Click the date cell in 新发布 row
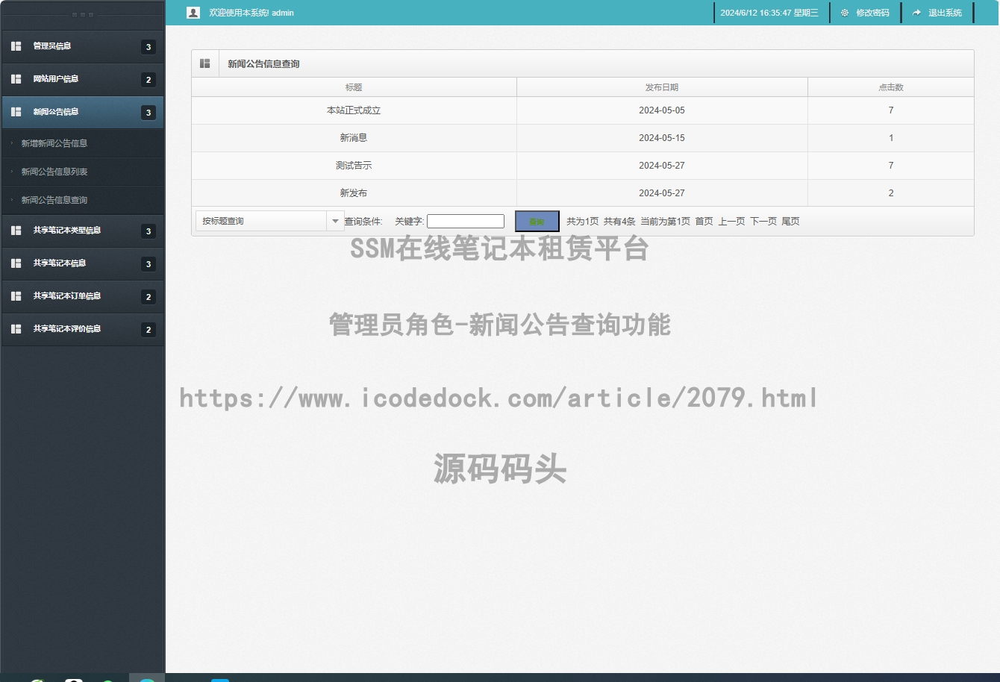Image resolution: width=1000 pixels, height=682 pixels. click(662, 193)
